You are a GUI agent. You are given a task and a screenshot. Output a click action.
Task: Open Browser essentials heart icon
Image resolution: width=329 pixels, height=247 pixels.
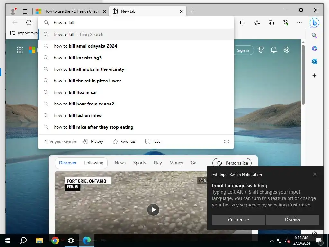pyautogui.click(x=285, y=23)
